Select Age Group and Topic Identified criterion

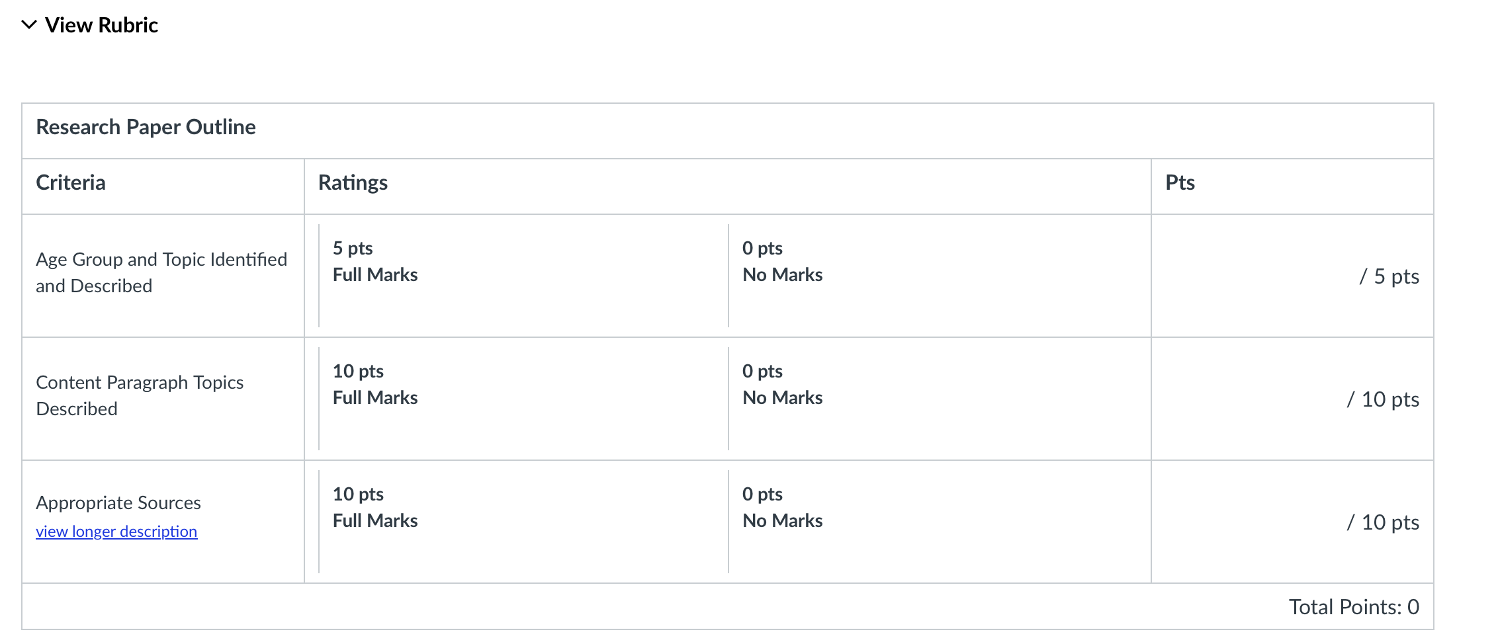click(x=161, y=272)
